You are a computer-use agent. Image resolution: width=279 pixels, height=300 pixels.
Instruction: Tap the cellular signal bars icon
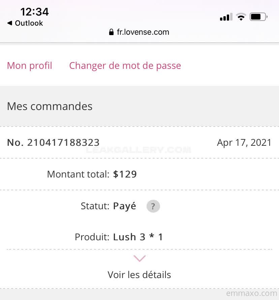pos(226,17)
